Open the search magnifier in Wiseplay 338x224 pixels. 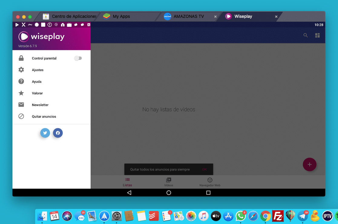(x=305, y=35)
